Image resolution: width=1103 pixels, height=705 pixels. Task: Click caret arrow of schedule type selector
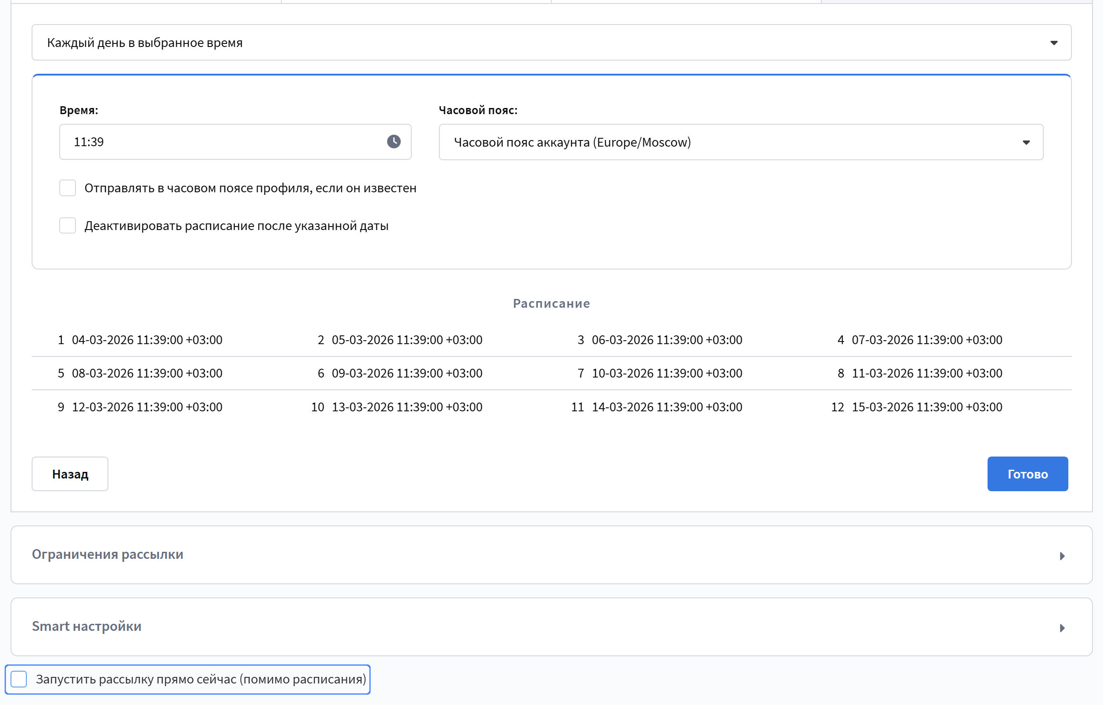[x=1053, y=43]
